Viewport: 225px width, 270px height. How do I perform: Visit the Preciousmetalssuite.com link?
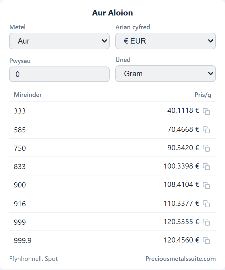pyautogui.click(x=181, y=259)
